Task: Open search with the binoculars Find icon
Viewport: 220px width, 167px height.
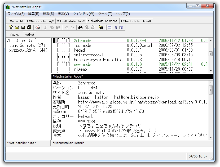Action: 81,27
